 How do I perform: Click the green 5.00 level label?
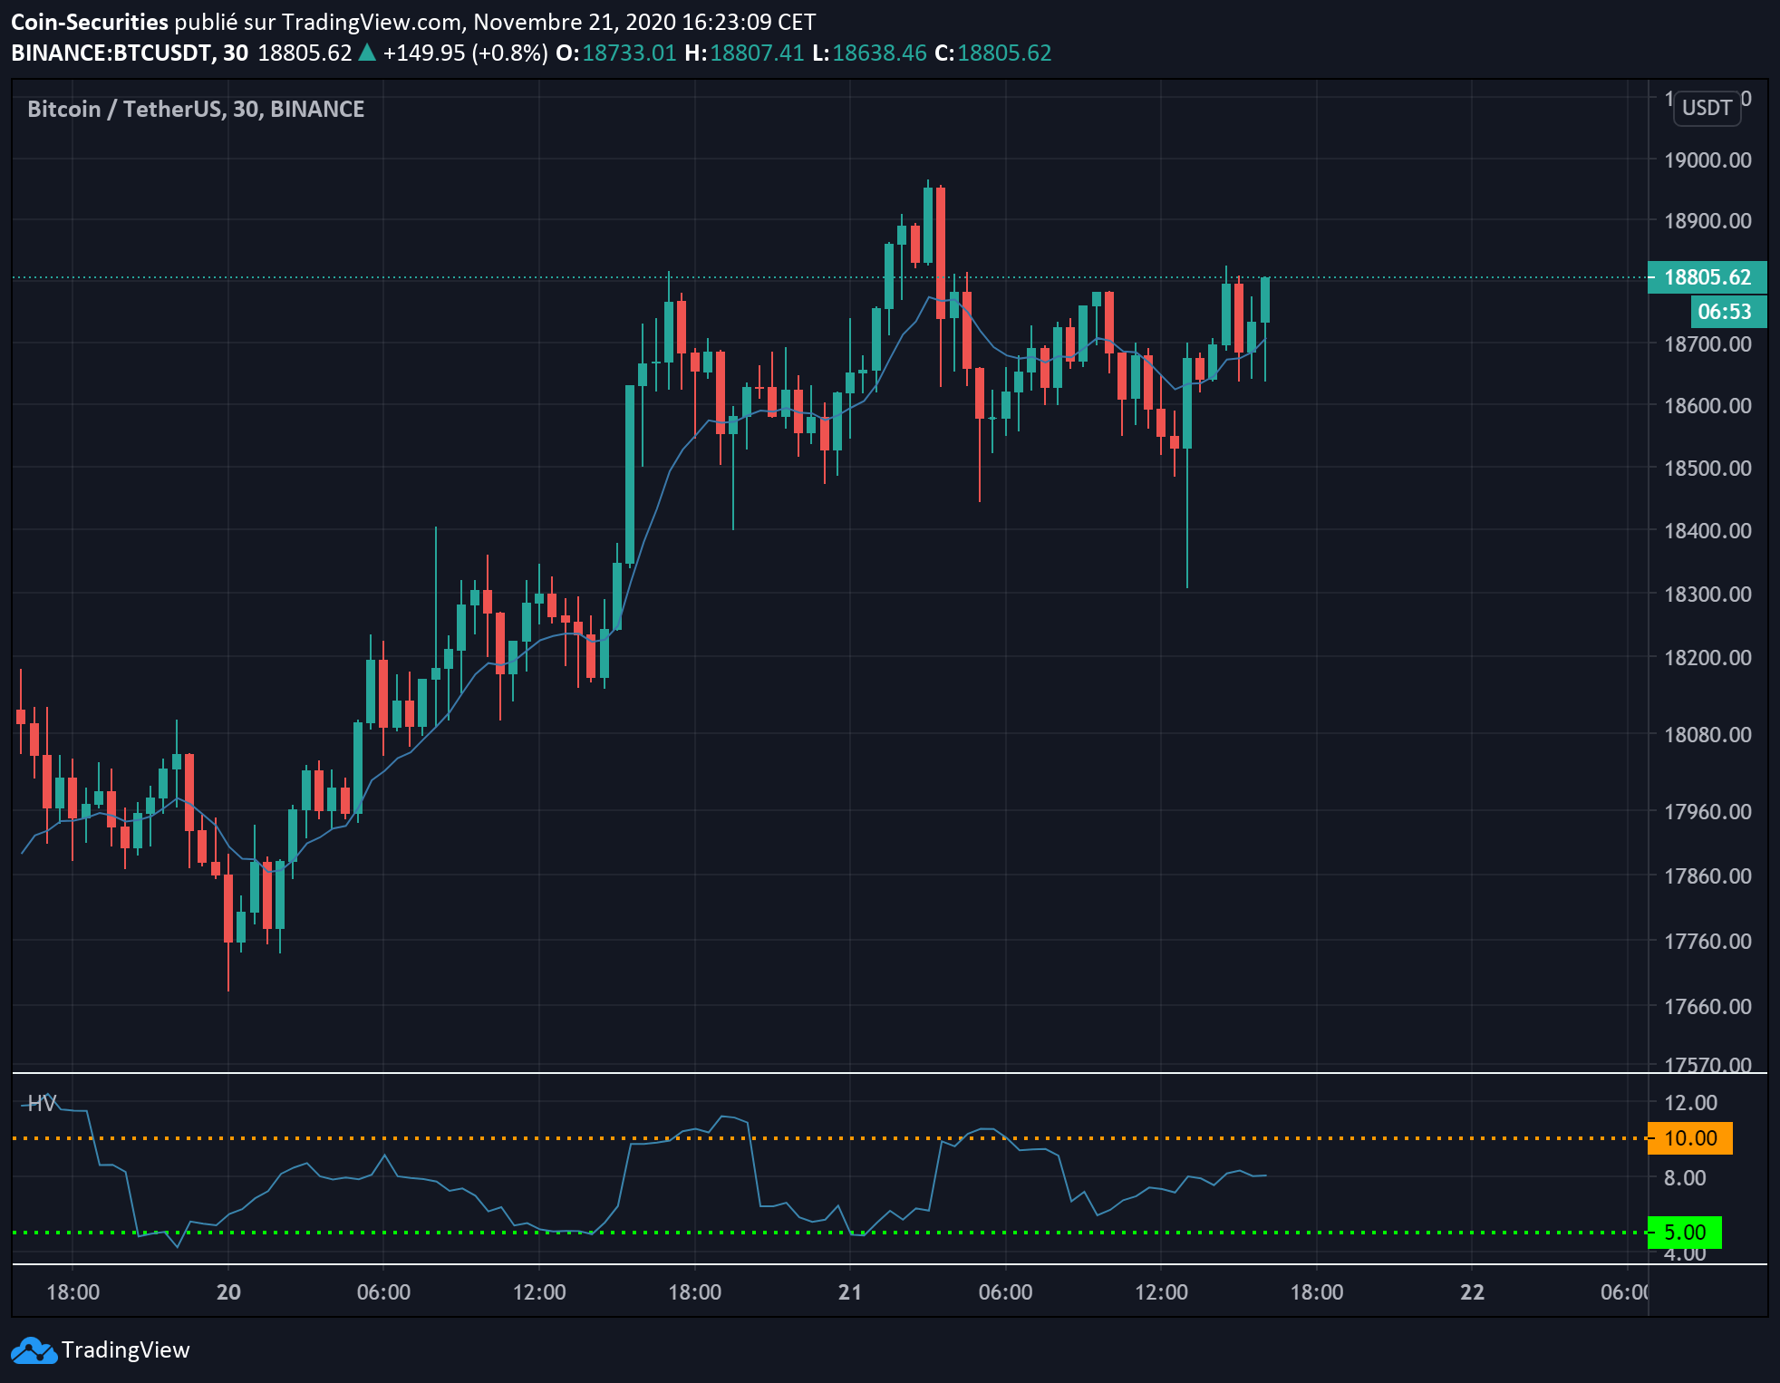(1684, 1233)
